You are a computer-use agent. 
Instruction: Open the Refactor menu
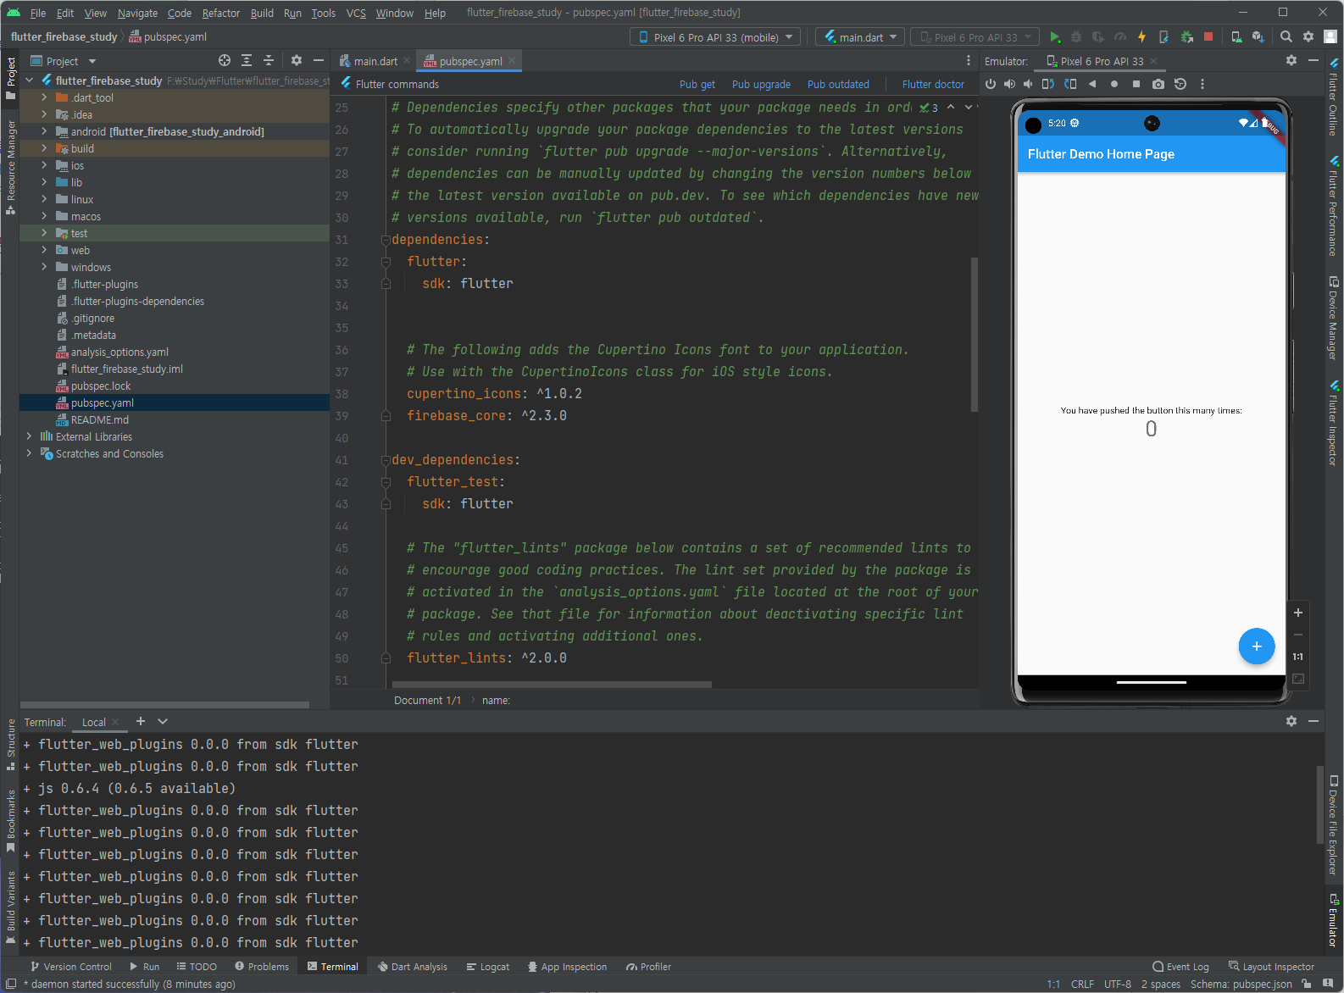point(221,13)
